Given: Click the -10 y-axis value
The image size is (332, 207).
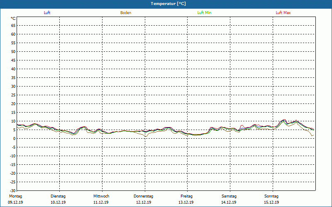Looking at the screenshot, I should (x=12, y=156).
